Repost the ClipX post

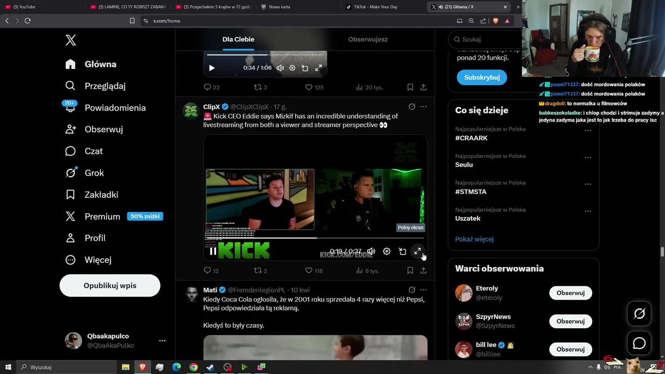pos(260,271)
